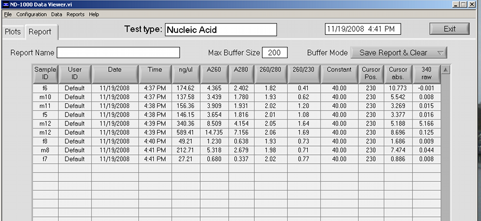Click 260/230 value 1.69

[x=304, y=133]
